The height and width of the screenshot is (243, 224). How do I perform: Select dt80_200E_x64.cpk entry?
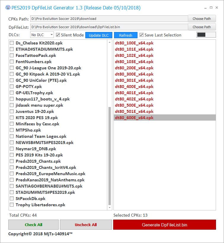pyautogui.click(x=165, y=68)
